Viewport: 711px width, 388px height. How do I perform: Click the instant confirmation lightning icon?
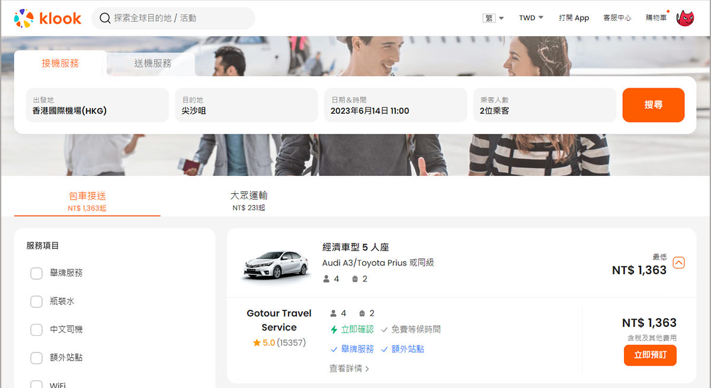[334, 329]
